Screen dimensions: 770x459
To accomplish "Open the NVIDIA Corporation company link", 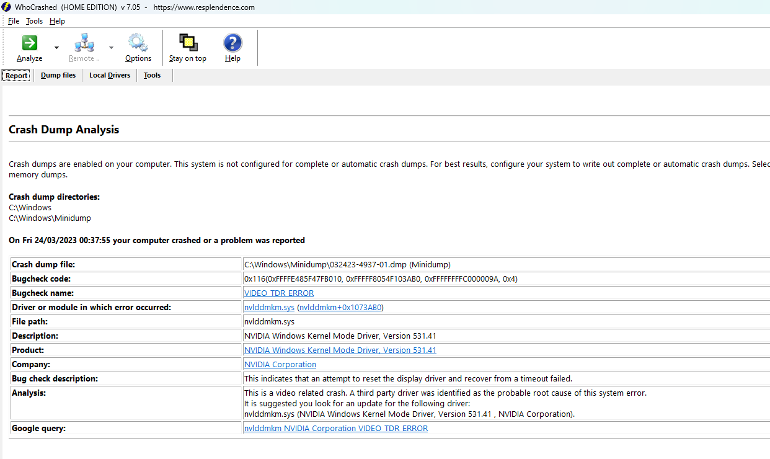I will point(280,365).
